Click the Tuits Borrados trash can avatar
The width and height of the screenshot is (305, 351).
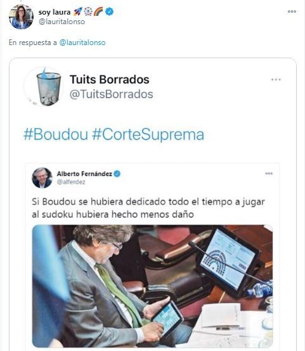pyautogui.click(x=44, y=86)
